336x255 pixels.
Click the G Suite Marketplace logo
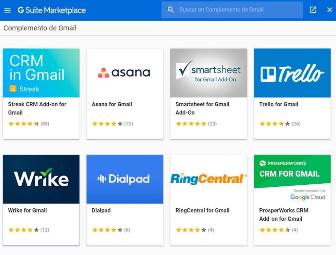[52, 10]
